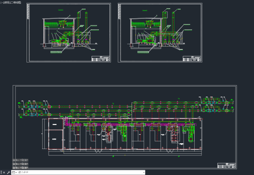Expand command history arrow at command line end
Viewport: 254px width, 175px height.
144,173
